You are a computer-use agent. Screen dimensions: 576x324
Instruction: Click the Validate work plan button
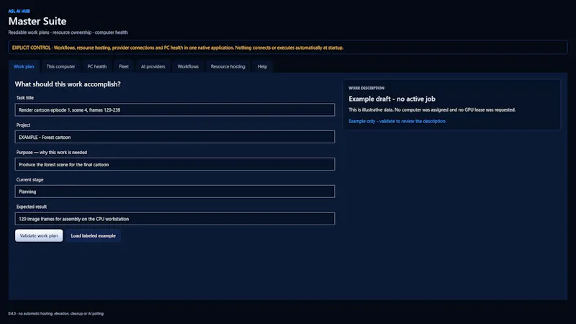point(39,235)
